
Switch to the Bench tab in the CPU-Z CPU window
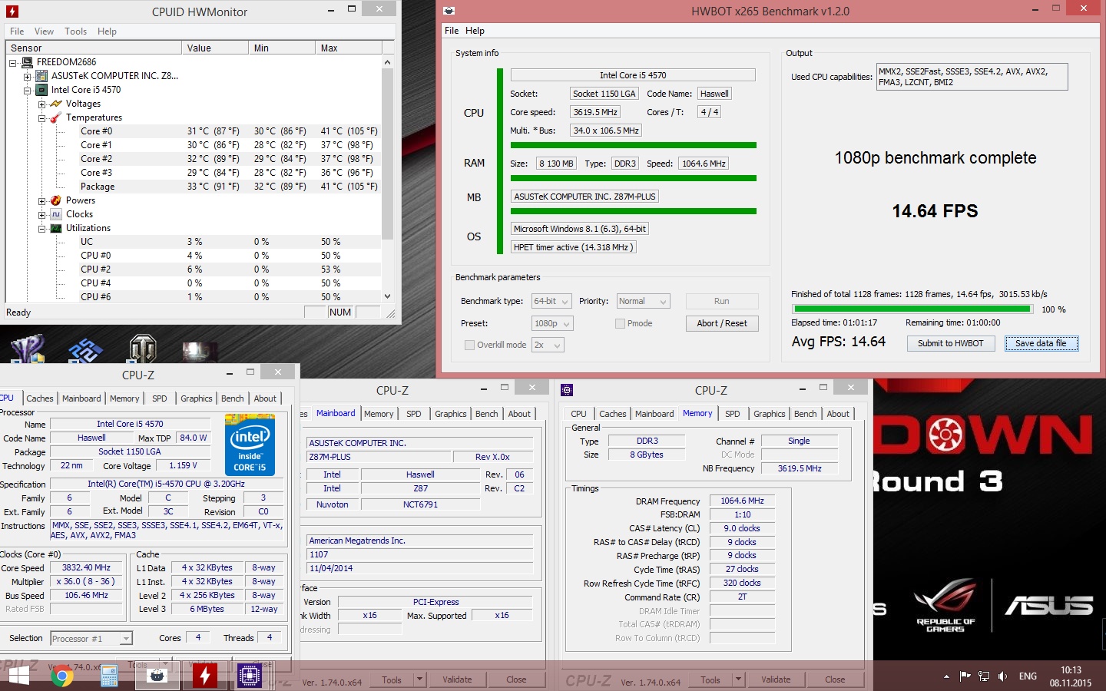point(232,398)
